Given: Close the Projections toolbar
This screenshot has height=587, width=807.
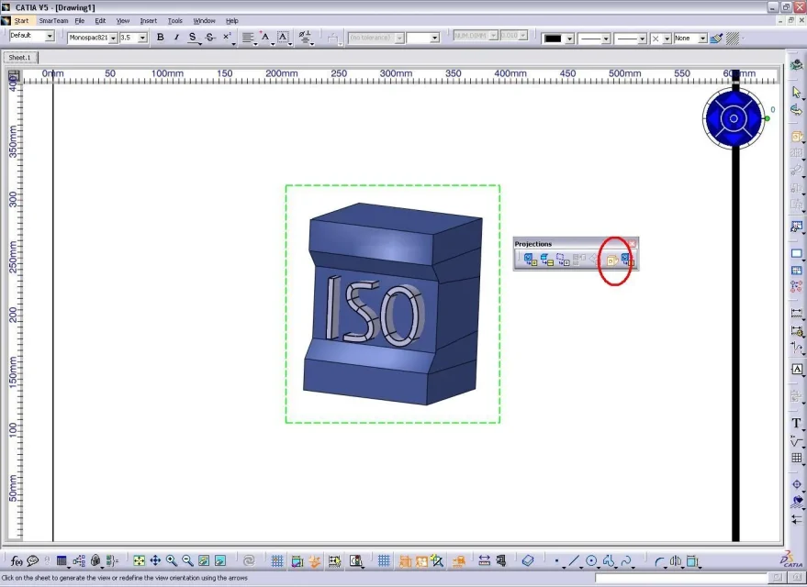Looking at the screenshot, I should (x=632, y=244).
